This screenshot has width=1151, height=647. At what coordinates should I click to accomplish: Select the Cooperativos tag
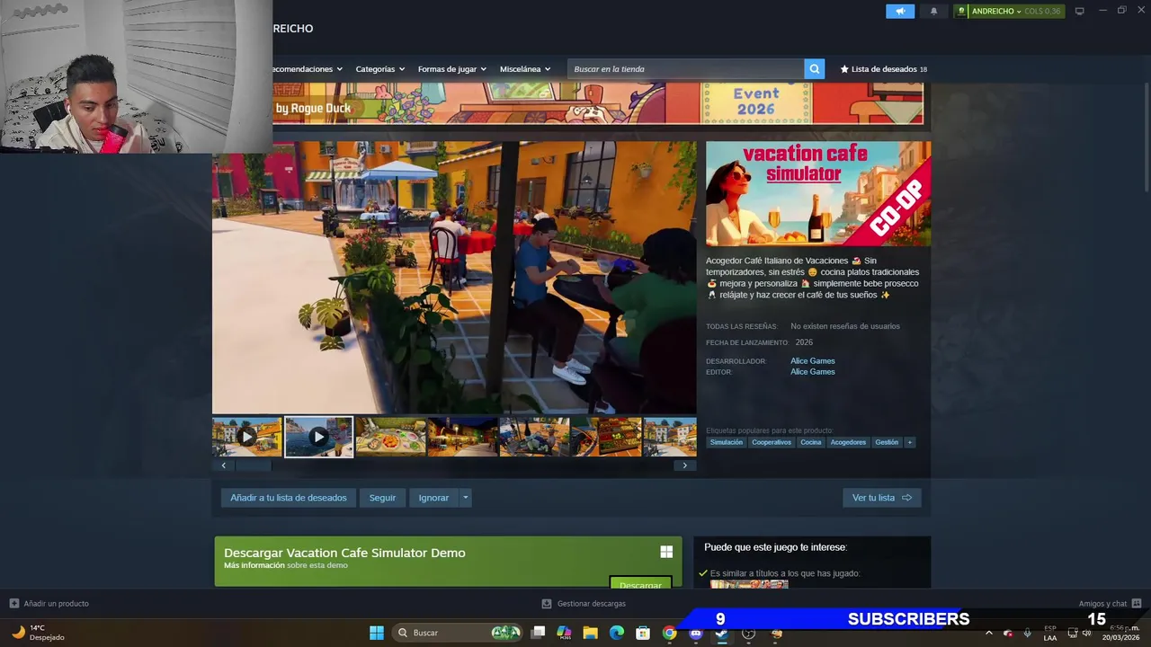[x=772, y=442]
